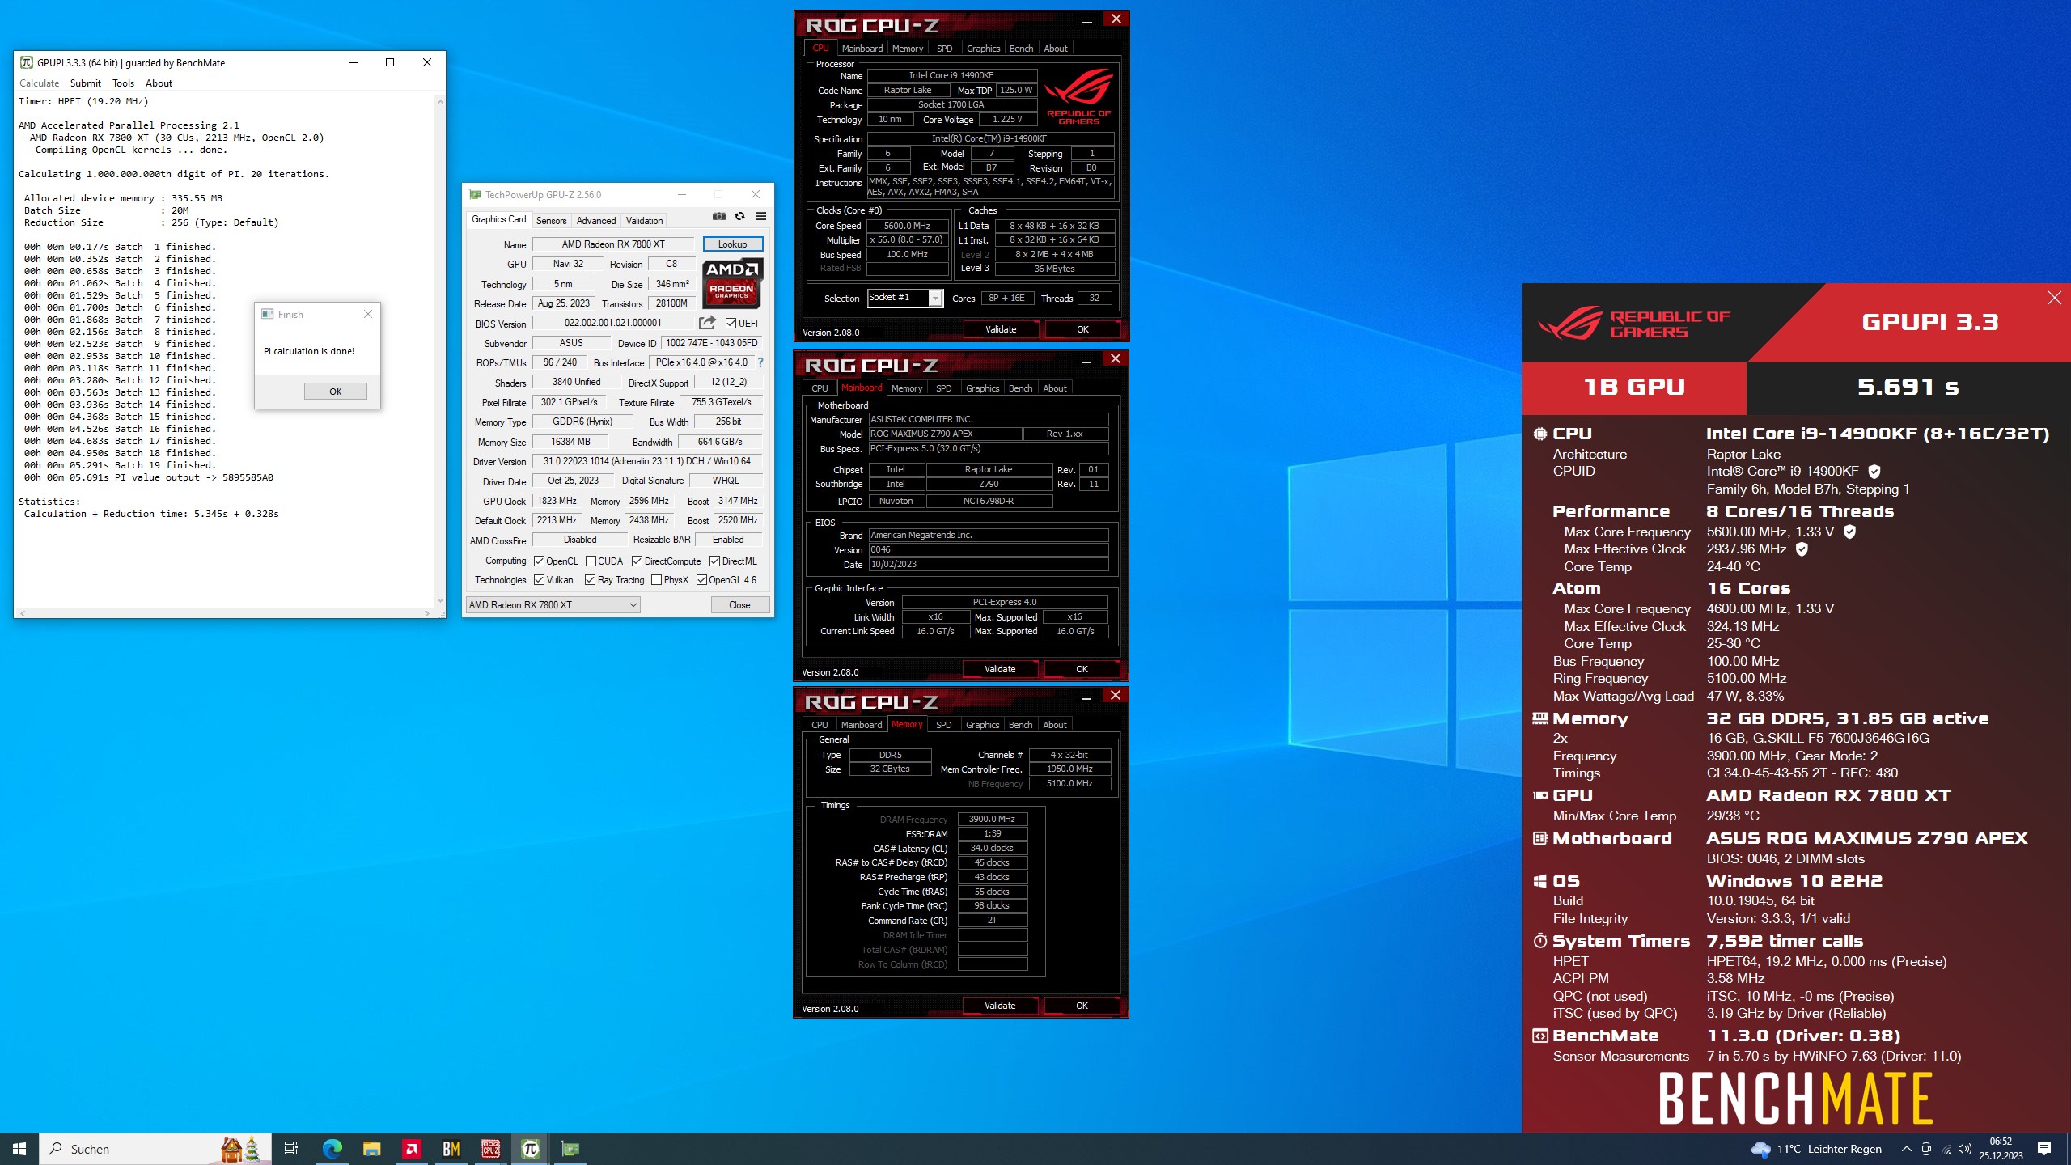Share BIOS using the export arrow icon
This screenshot has height=1165, width=2071.
click(707, 323)
